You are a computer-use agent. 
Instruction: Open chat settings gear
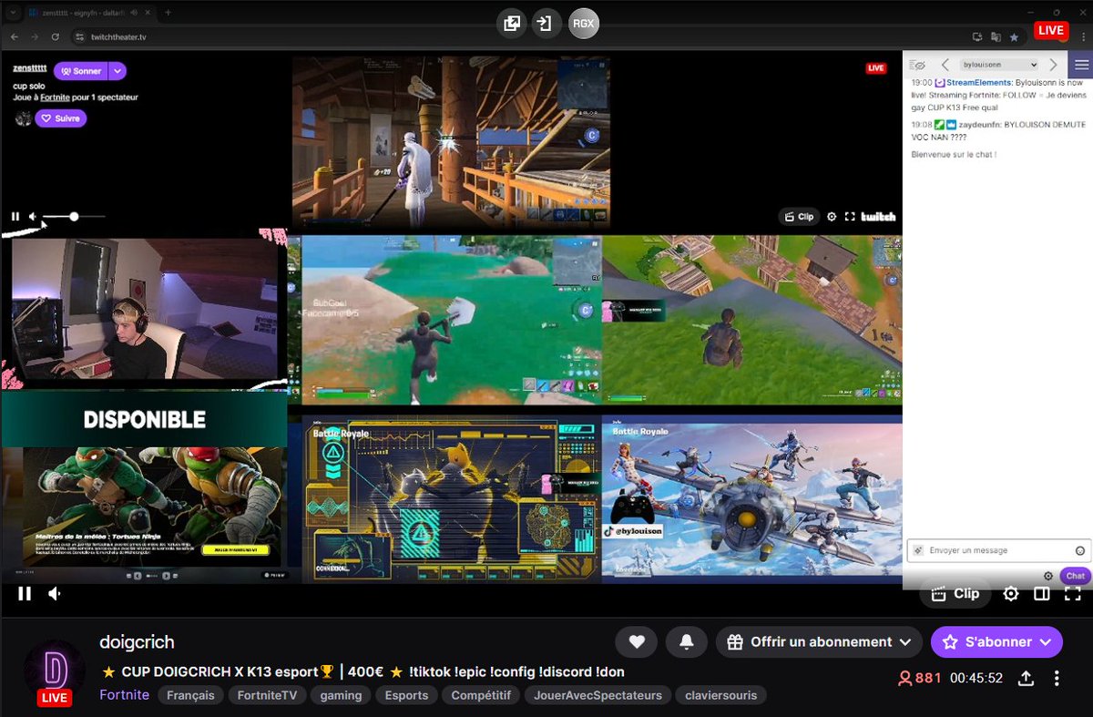pos(1048,576)
